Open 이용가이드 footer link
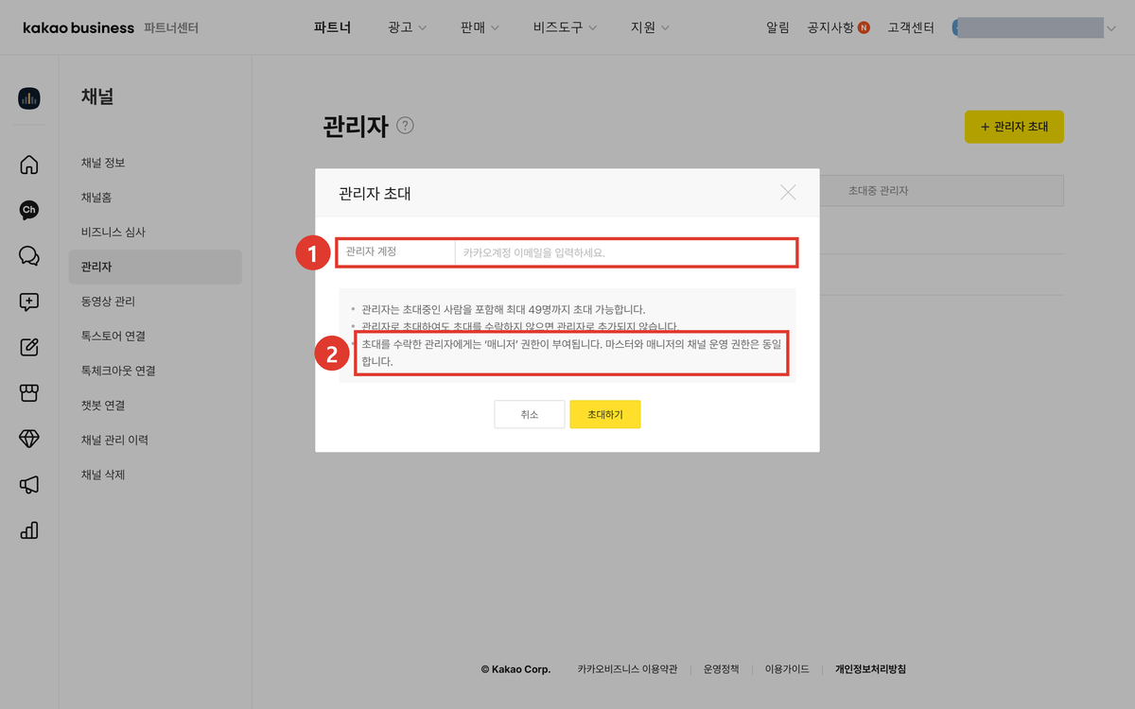The width and height of the screenshot is (1135, 709). [x=787, y=669]
